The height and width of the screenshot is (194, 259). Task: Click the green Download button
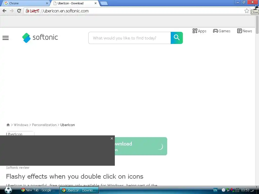click(x=141, y=146)
